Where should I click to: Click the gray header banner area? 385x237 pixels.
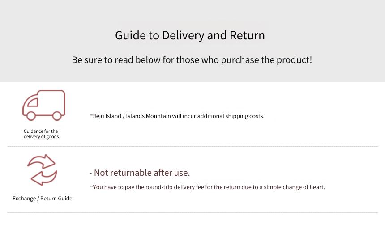(x=192, y=41)
